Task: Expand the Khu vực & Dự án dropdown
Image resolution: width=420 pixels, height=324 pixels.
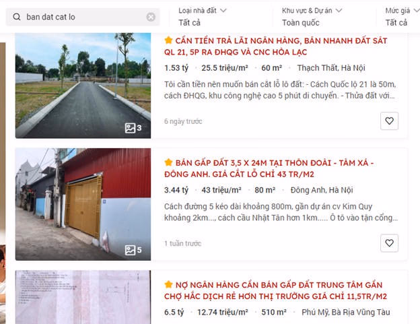Action: [312, 17]
